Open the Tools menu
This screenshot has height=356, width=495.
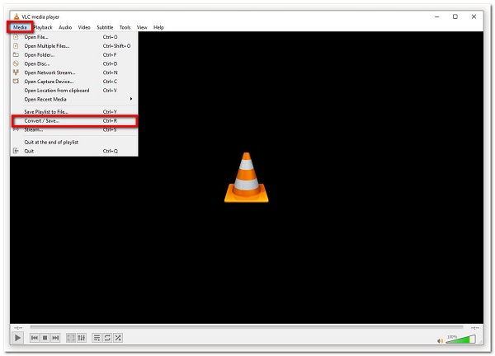(125, 27)
